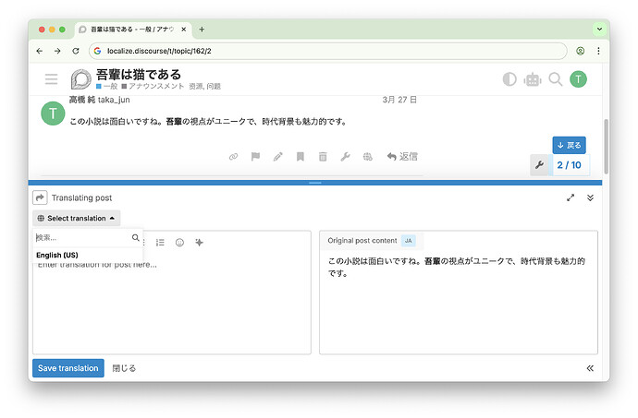Open the post translation globe icon
638x418 pixels.
click(x=367, y=156)
